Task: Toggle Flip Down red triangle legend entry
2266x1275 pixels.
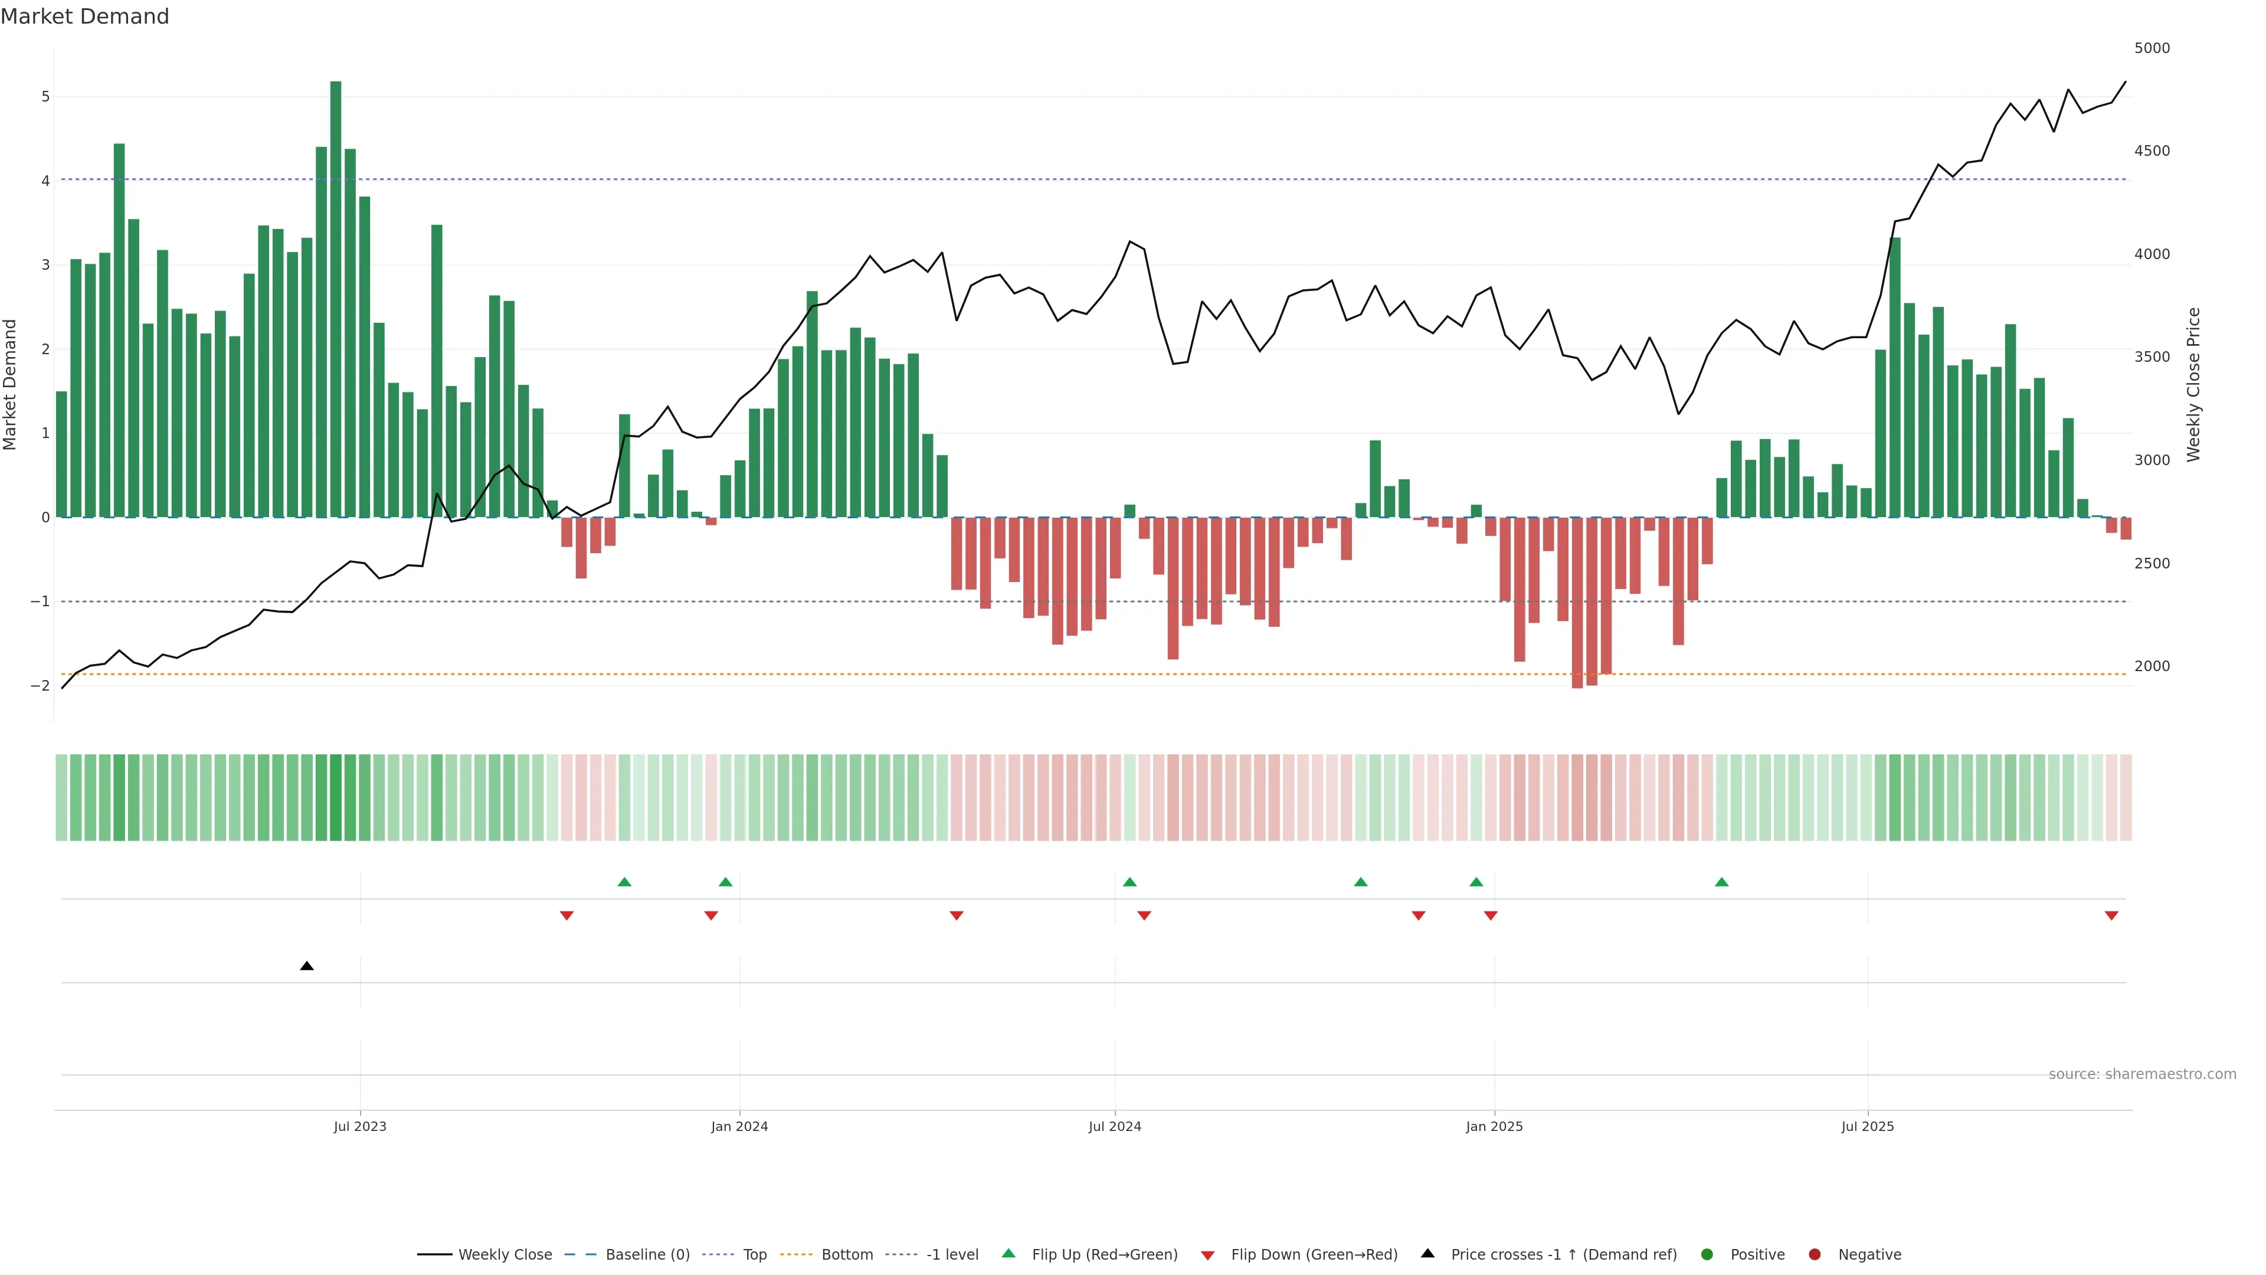Action: (1208, 1255)
